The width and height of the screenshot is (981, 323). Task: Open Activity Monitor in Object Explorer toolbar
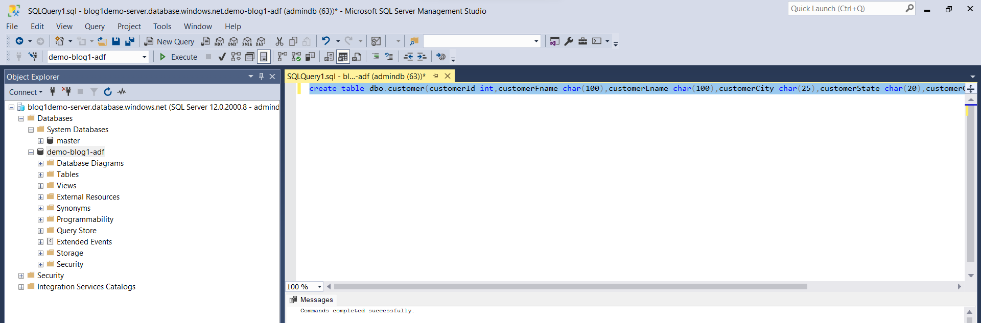122,92
